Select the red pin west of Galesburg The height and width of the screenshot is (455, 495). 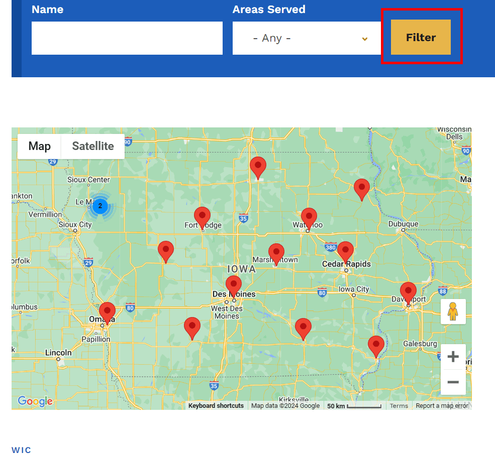(376, 347)
